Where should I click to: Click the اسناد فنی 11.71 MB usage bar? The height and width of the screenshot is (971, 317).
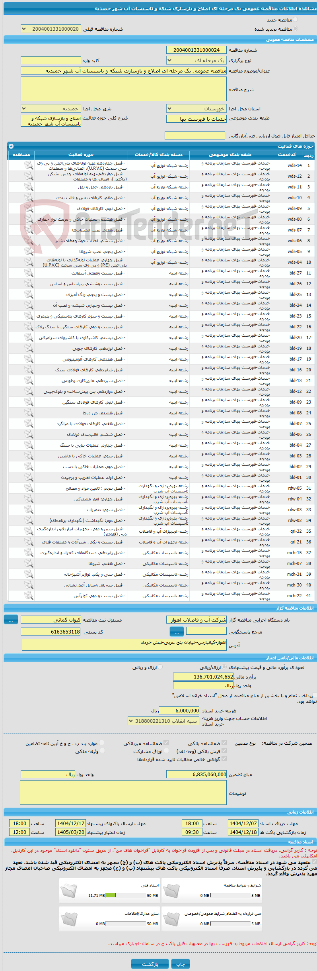click(126, 895)
